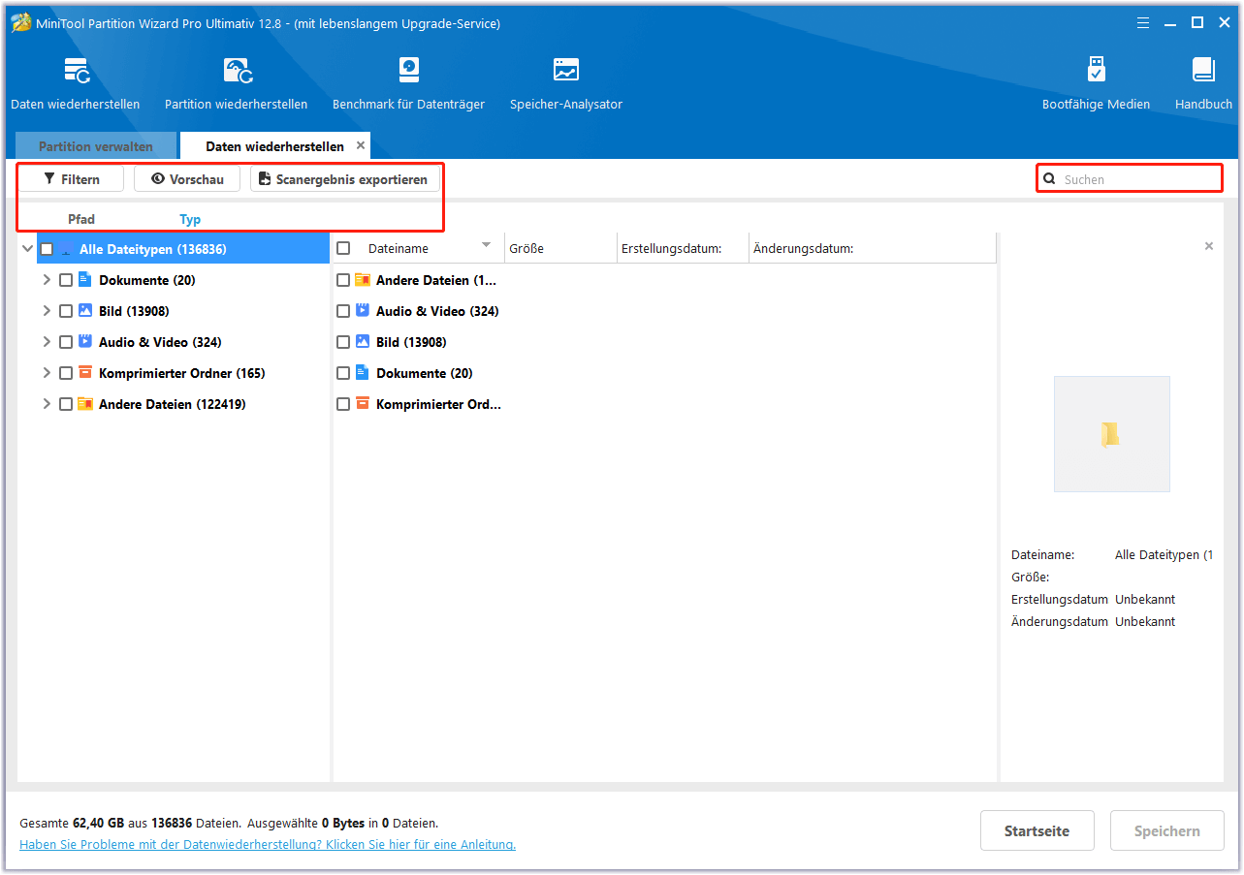
Task: Close the preview pane with the x
Action: click(1208, 246)
